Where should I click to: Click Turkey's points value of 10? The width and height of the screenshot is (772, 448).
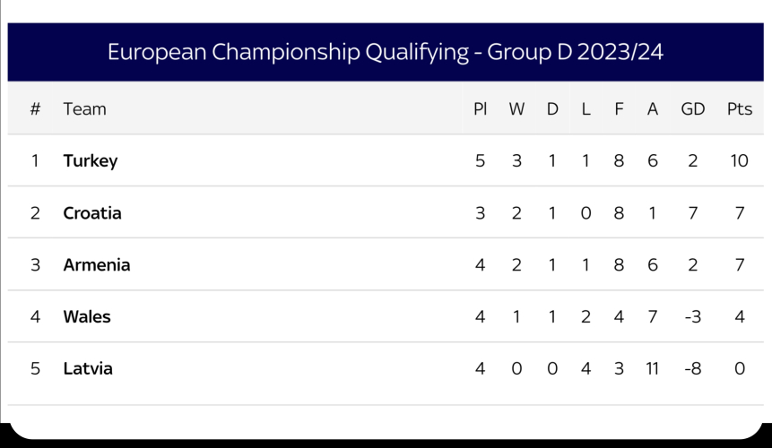[x=739, y=161]
